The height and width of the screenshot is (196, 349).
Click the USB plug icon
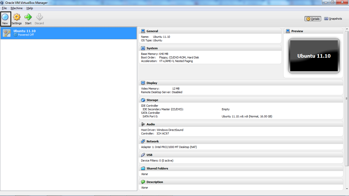pyautogui.click(x=143, y=155)
